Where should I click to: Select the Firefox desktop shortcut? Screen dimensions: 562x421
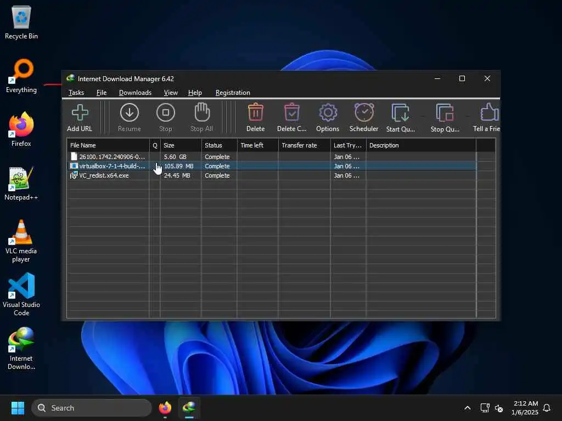[x=21, y=129]
